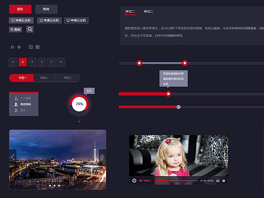Select active red page 1 button
Image resolution: width=264 pixels, height=198 pixels.
point(23,62)
